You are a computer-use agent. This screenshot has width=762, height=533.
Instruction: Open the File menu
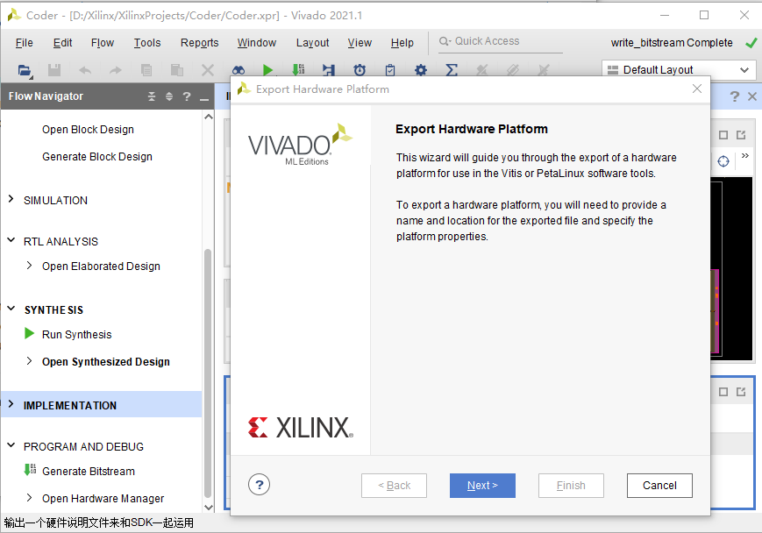25,43
